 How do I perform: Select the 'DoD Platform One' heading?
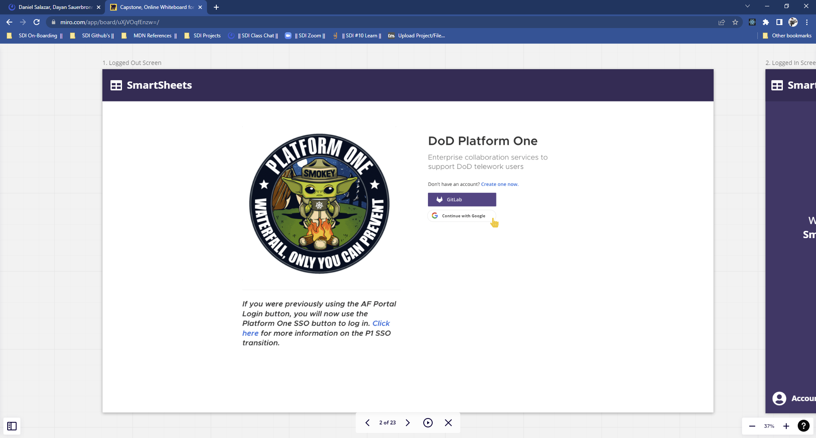(x=483, y=141)
